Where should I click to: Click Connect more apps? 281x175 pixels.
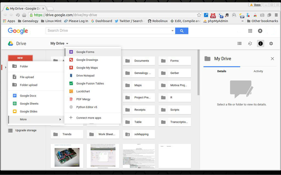point(93,118)
